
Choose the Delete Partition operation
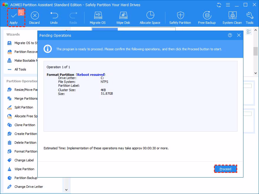(x=22, y=143)
